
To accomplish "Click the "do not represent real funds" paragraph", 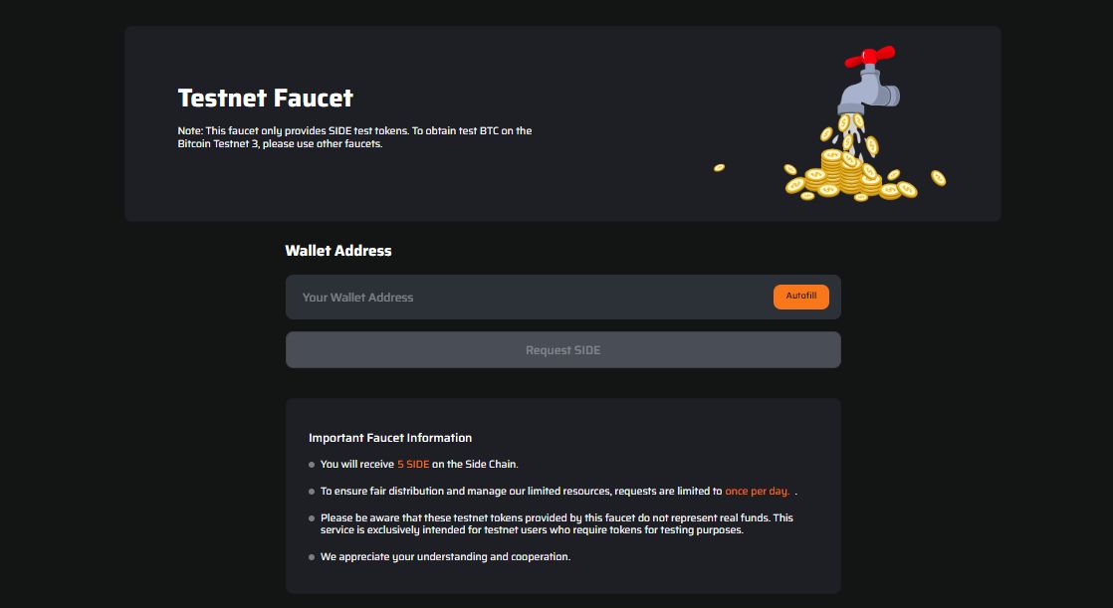I will point(556,523).
